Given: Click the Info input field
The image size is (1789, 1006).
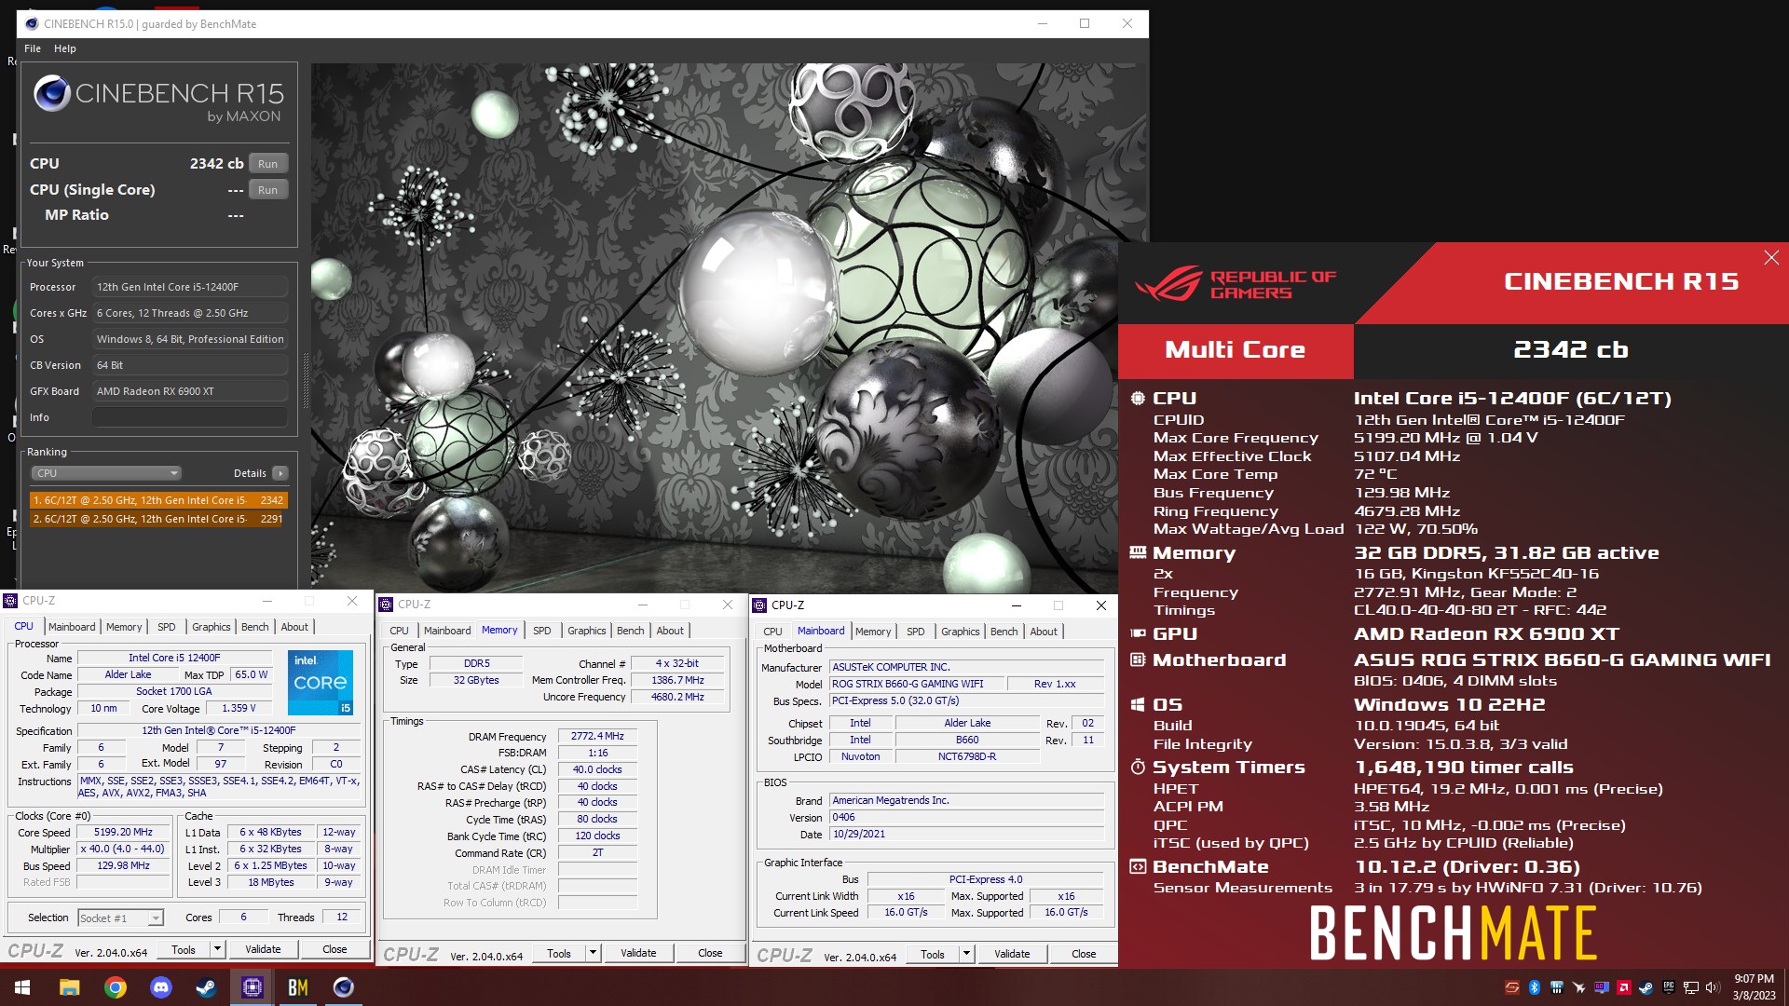Looking at the screenshot, I should tap(189, 417).
